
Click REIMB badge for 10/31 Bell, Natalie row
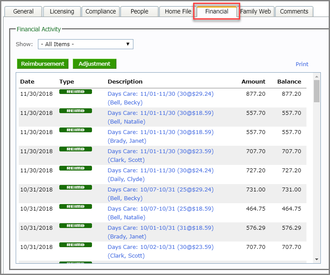pyautogui.click(x=75, y=207)
